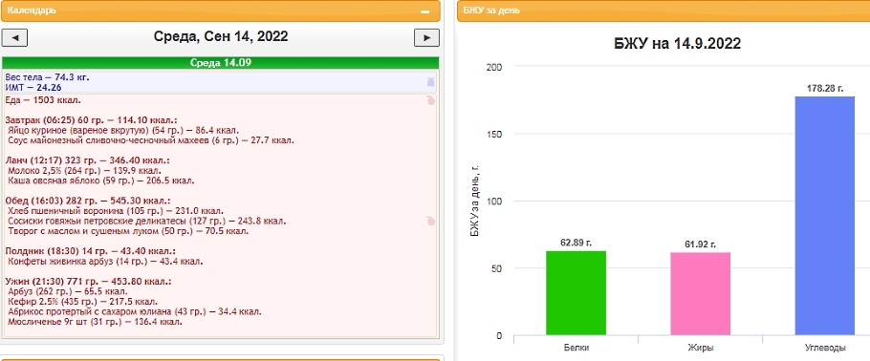Click the green Белки bar in chart
This screenshot has height=361, width=870.
[576, 293]
